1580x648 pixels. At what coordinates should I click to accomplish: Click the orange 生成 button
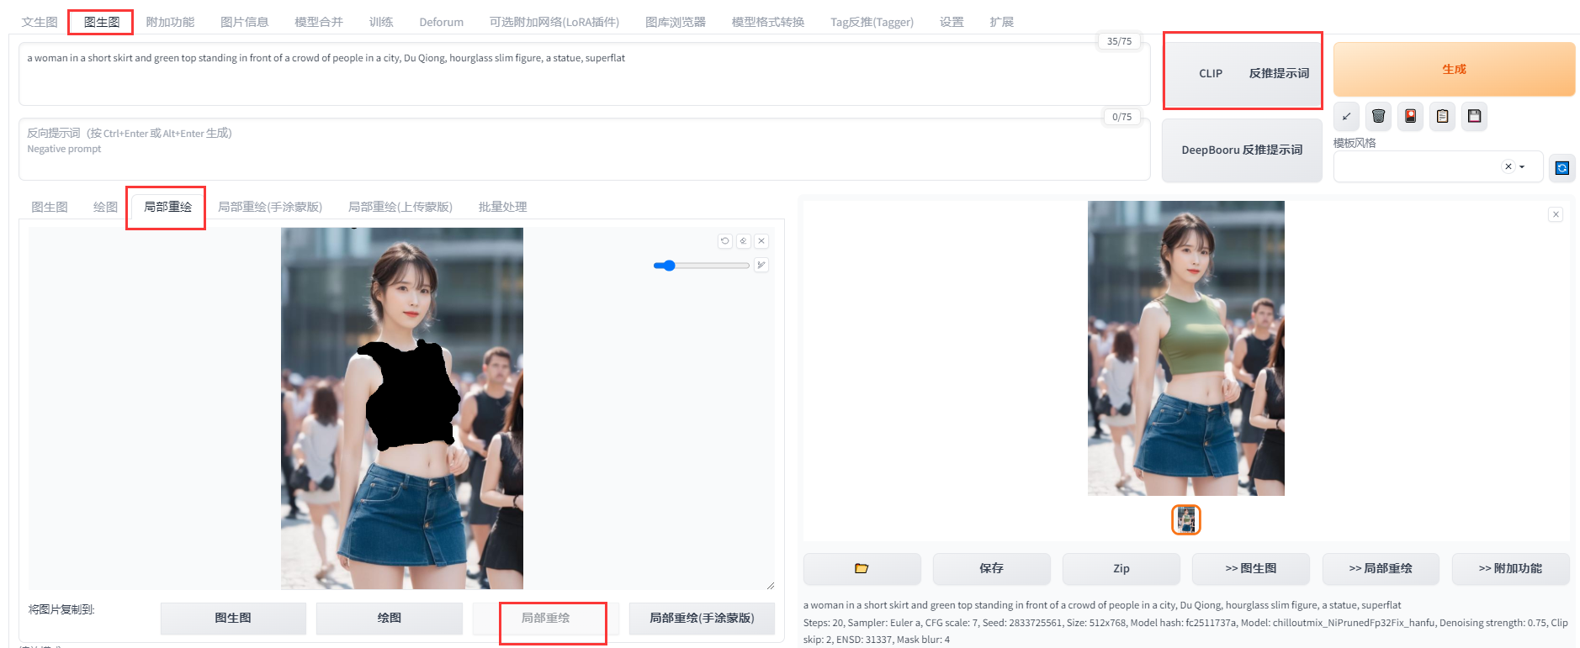tap(1454, 69)
